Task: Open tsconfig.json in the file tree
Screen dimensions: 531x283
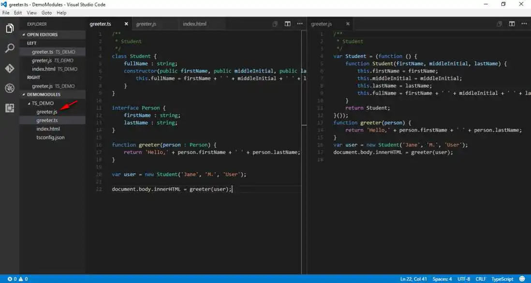Action: tap(50, 137)
